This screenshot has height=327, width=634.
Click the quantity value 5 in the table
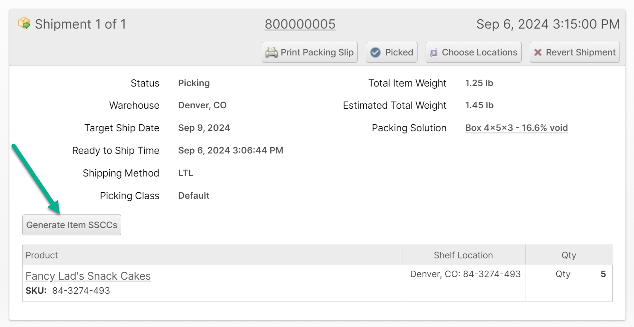(x=603, y=274)
